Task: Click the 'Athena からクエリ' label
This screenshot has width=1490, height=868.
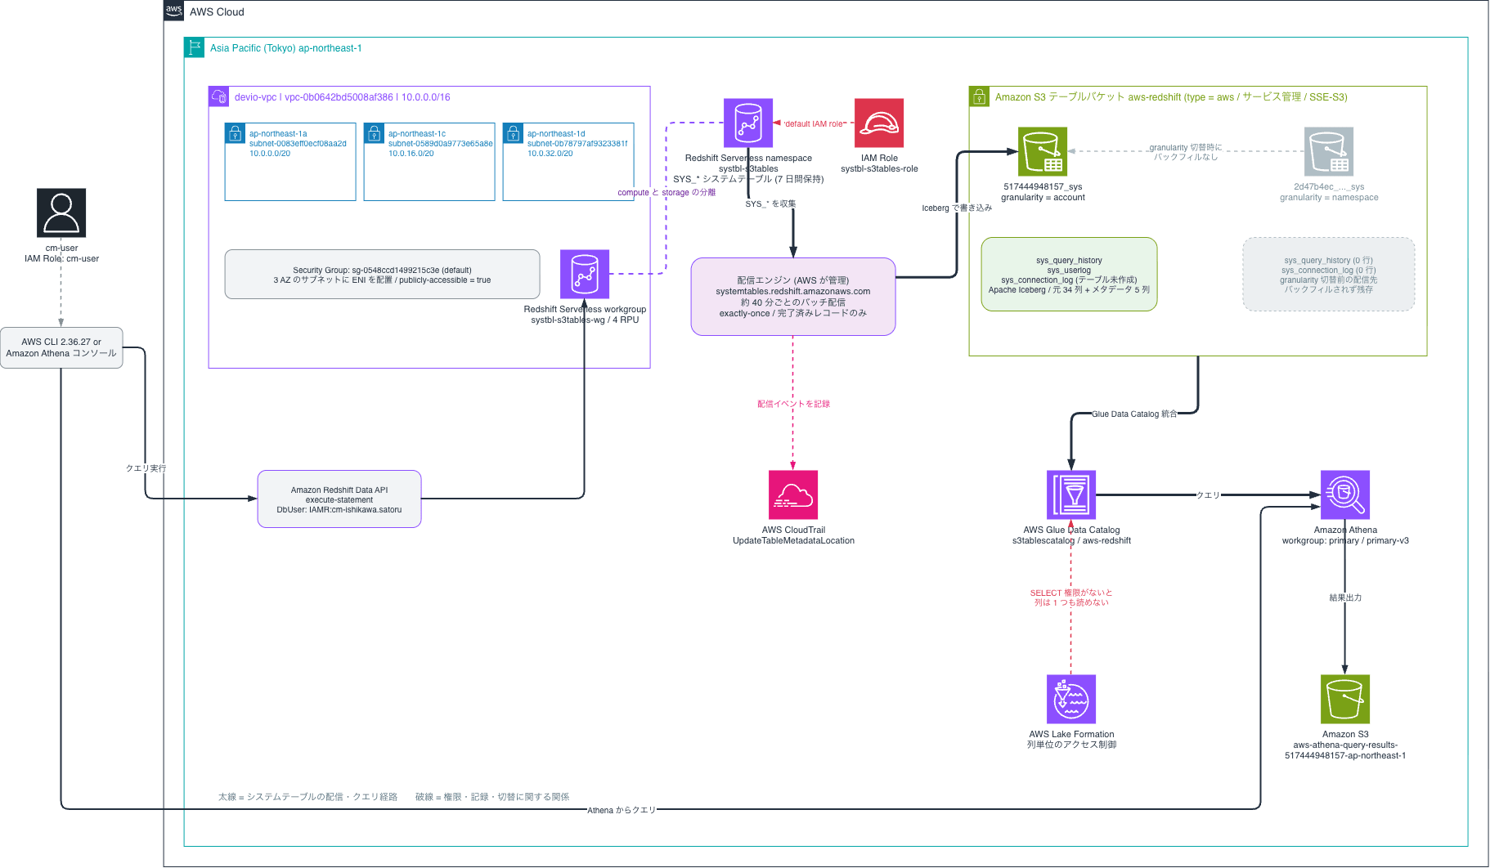Action: click(x=622, y=810)
